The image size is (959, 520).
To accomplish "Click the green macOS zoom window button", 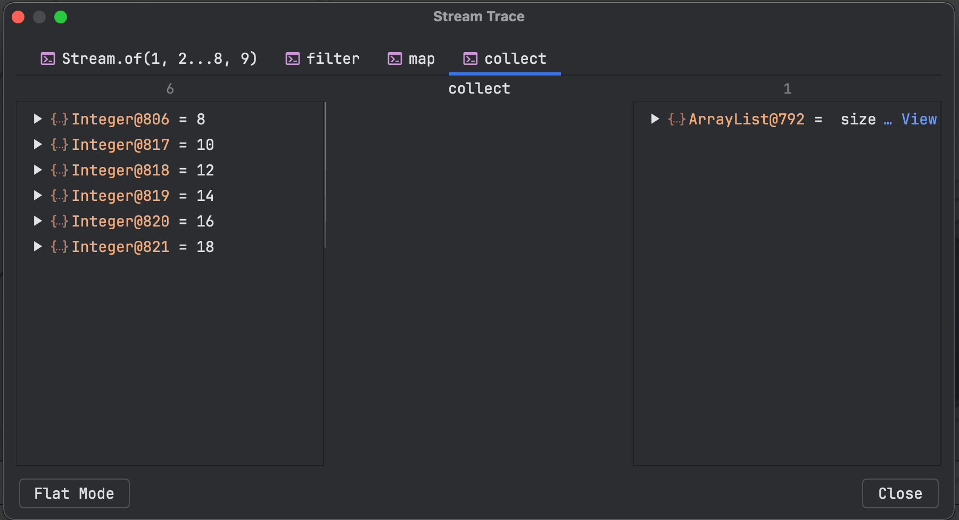I will pyautogui.click(x=61, y=17).
